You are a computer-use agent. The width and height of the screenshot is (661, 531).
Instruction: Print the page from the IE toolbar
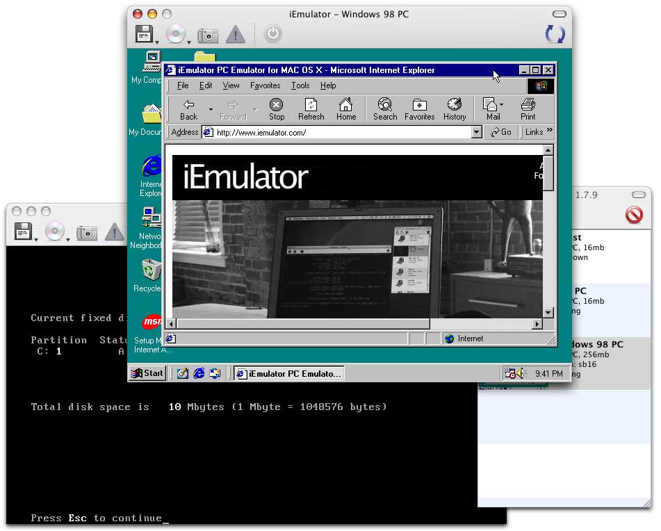[528, 109]
